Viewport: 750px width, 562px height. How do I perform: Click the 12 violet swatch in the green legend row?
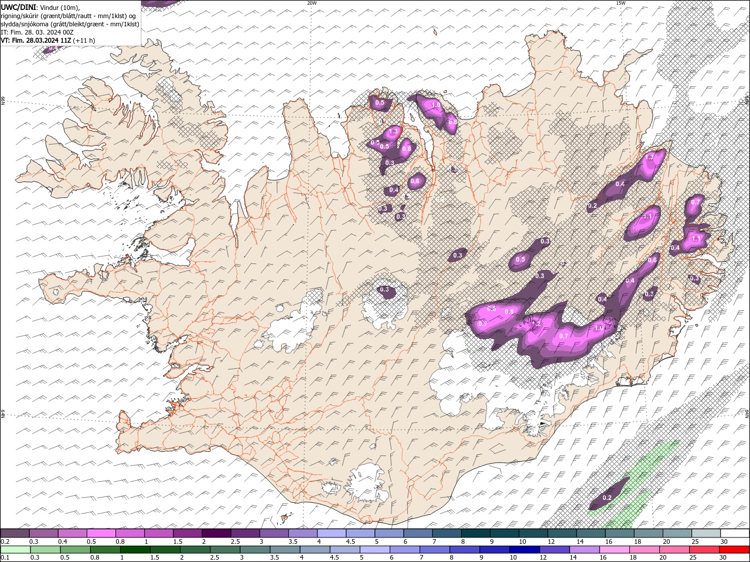point(554,550)
